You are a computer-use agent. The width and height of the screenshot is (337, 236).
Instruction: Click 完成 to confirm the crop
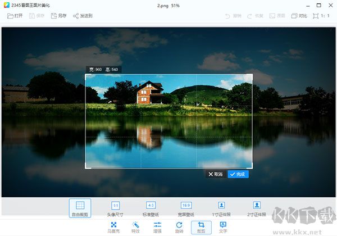[x=238, y=174]
